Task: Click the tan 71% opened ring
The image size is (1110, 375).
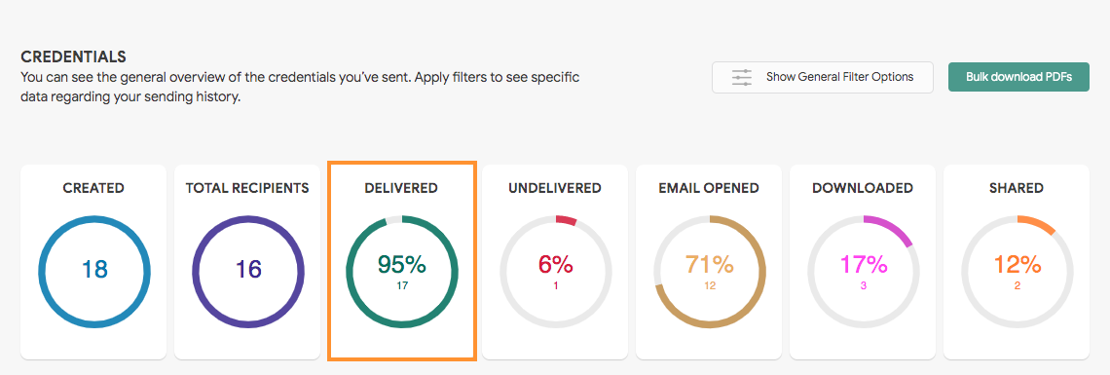Action: point(709,272)
